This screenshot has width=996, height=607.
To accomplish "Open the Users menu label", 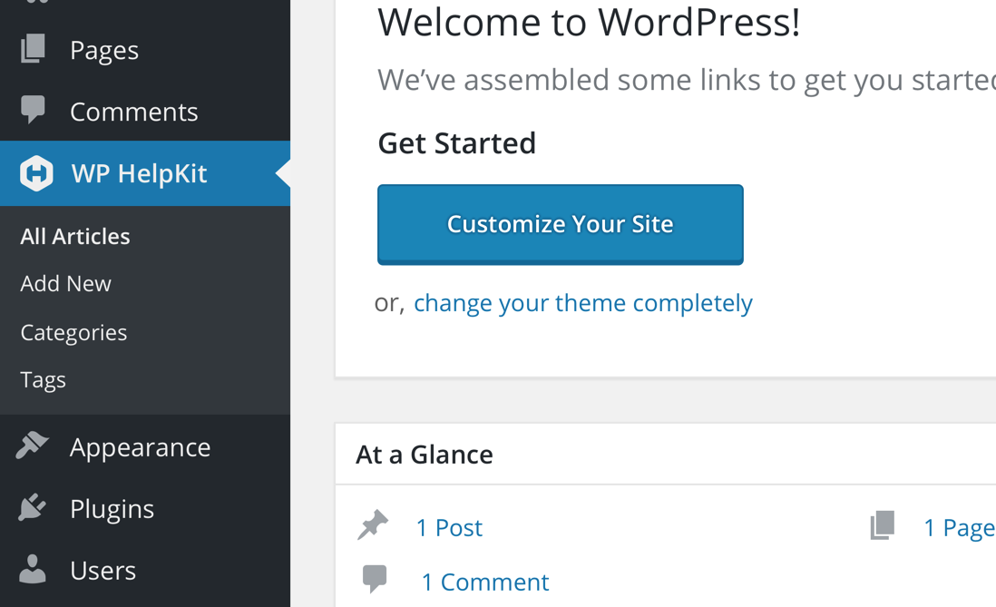I will (x=103, y=571).
